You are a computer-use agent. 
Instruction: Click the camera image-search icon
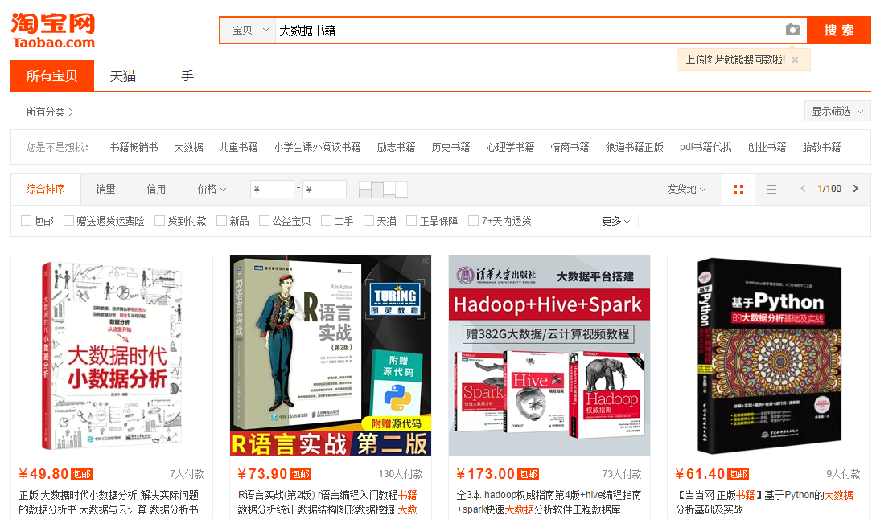(x=792, y=30)
